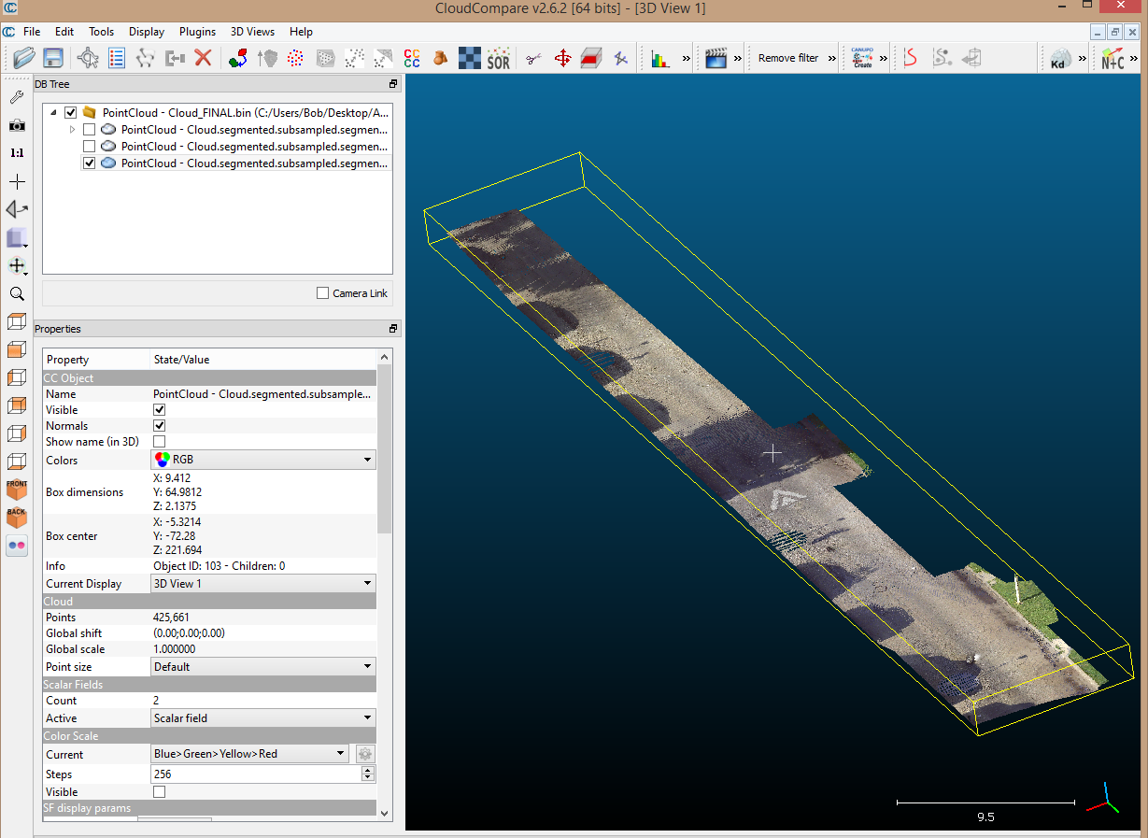Click the CC label connected components icon
Viewport: 1148px width, 838px height.
411,58
